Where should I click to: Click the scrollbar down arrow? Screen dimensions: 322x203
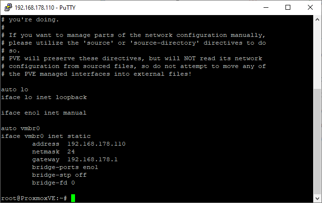317,198
